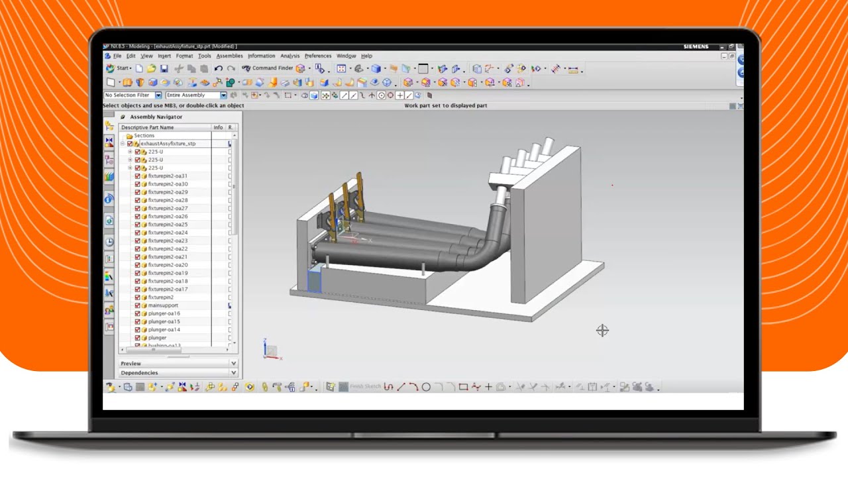Uncheck the plunger-oa16 checkbox

tap(138, 313)
